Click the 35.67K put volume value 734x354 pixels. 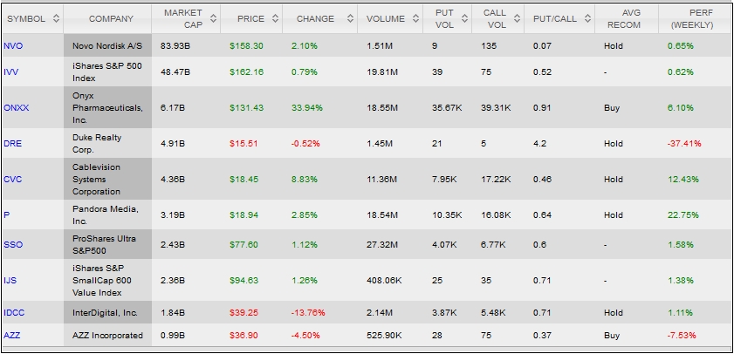[x=447, y=107]
